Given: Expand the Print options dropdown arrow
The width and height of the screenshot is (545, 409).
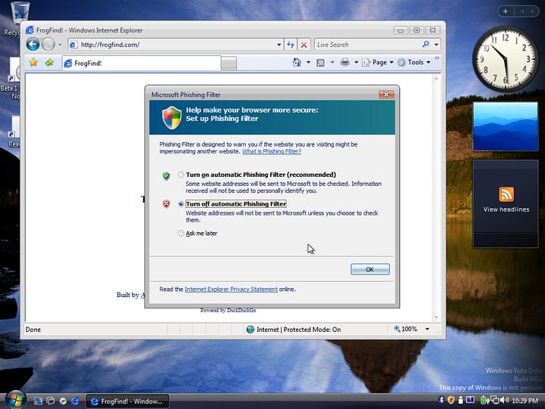Looking at the screenshot, I should point(356,63).
